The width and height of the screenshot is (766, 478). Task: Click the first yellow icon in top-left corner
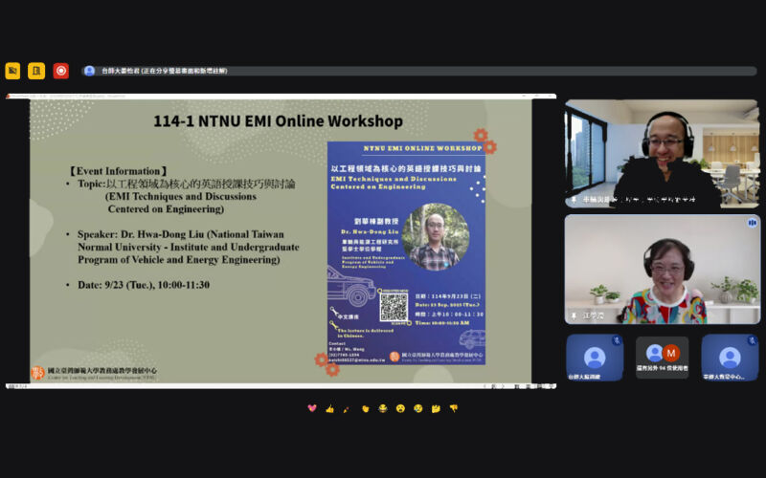coord(12,71)
